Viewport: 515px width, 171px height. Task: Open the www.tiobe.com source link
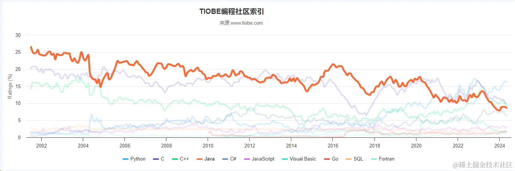click(x=247, y=23)
